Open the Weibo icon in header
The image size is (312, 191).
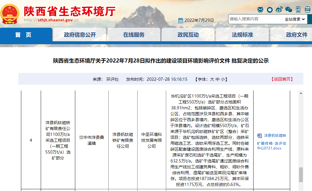pyautogui.click(x=279, y=10)
